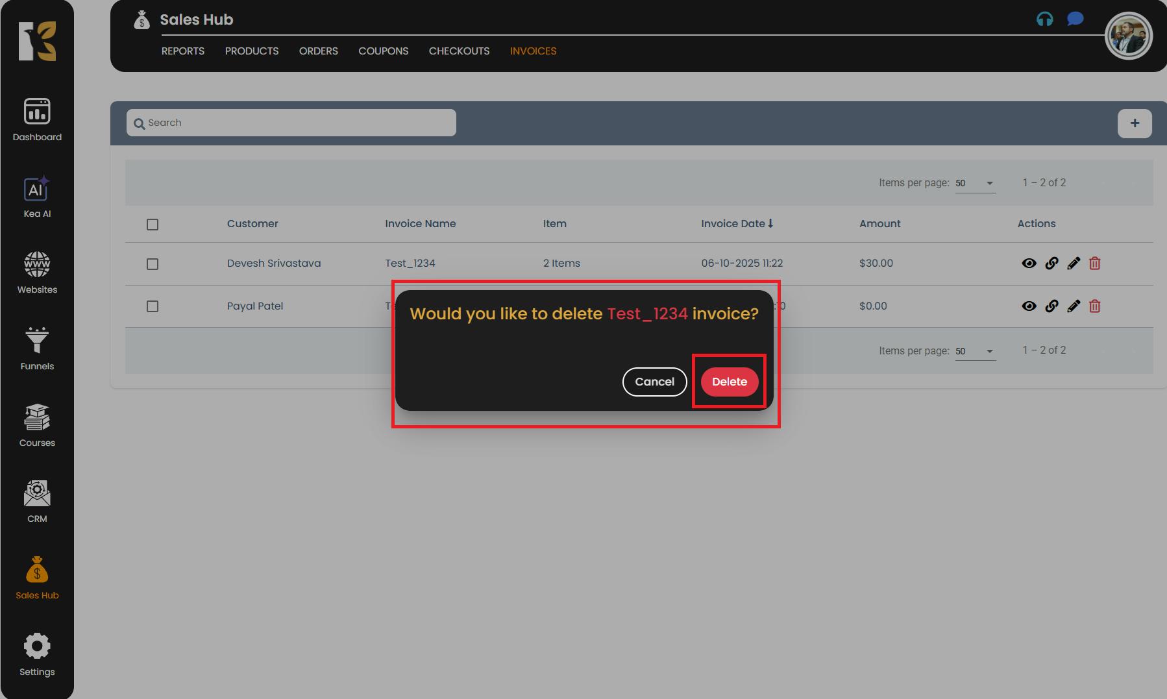Viewport: 1167px width, 699px height.
Task: Copy link for Test_1234 invoice
Action: pos(1051,264)
